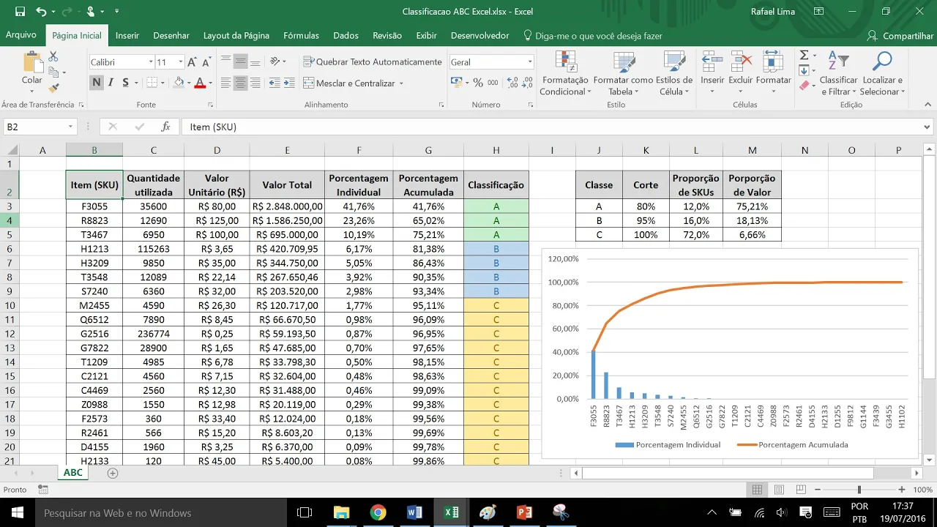Increase decimal places
This screenshot has height=527, width=937.
pyautogui.click(x=512, y=83)
